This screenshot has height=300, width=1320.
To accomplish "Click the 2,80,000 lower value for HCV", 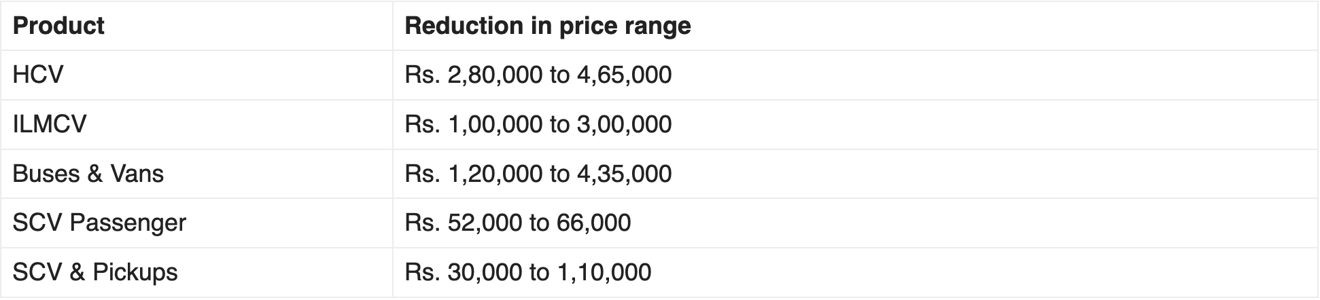I will point(495,75).
